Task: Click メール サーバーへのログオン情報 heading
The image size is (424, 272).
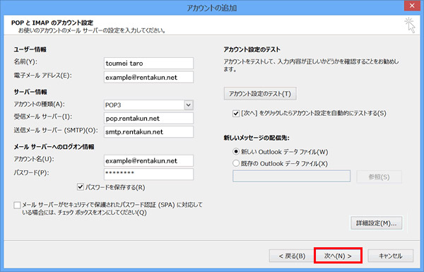Action: 54,147
